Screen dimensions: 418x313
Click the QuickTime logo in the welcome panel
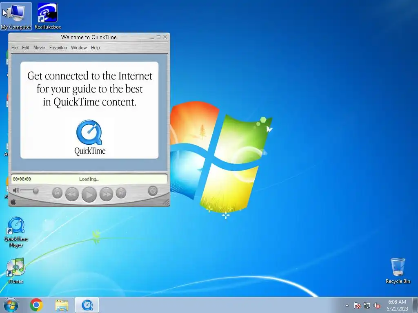[x=89, y=132]
